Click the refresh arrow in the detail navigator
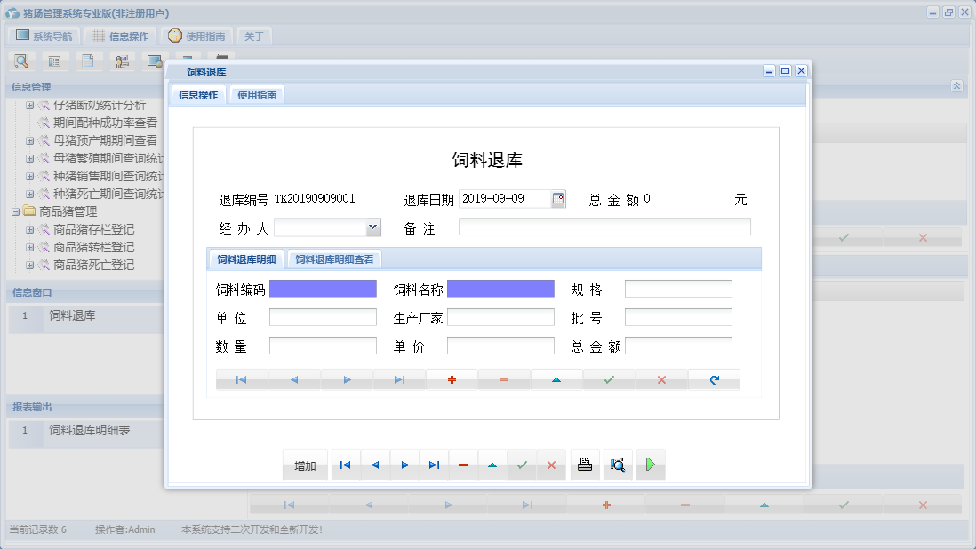This screenshot has height=549, width=976. (x=714, y=380)
